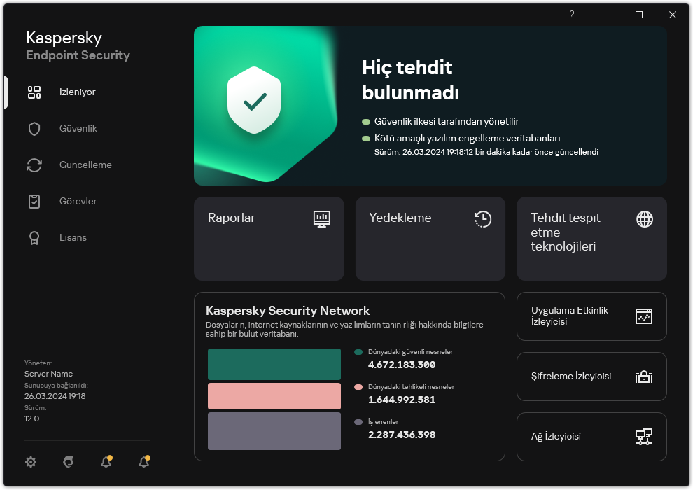Image resolution: width=693 pixels, height=490 pixels.
Task: Open the first notification bell with orange badge
Action: (106, 462)
